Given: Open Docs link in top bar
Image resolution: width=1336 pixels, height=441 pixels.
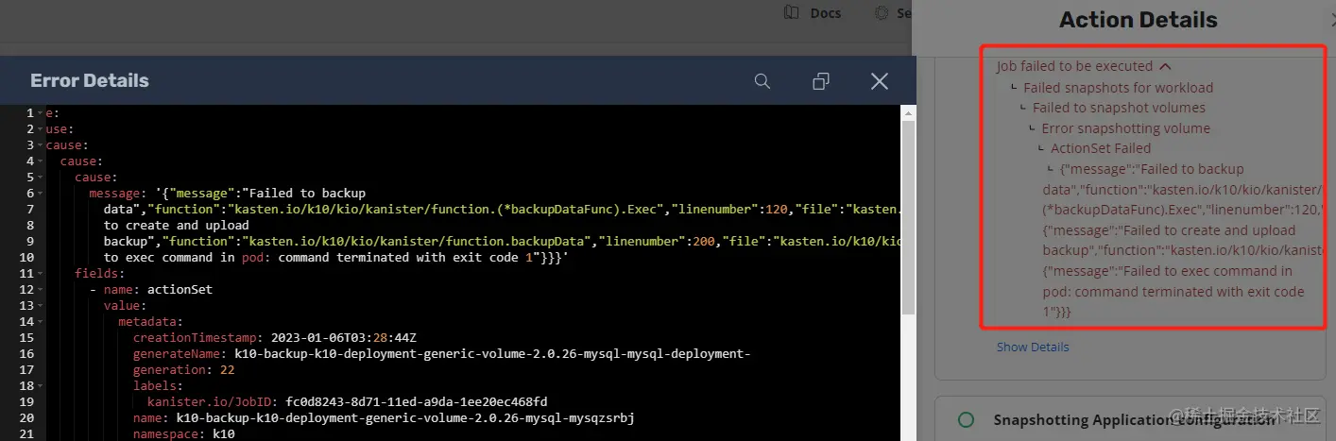Looking at the screenshot, I should pos(825,13).
